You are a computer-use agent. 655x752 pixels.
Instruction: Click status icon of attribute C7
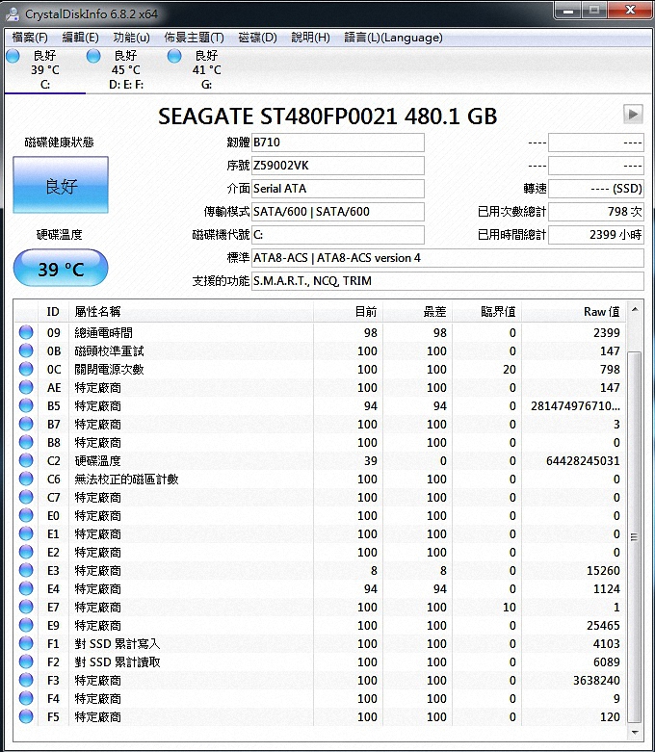click(x=26, y=497)
